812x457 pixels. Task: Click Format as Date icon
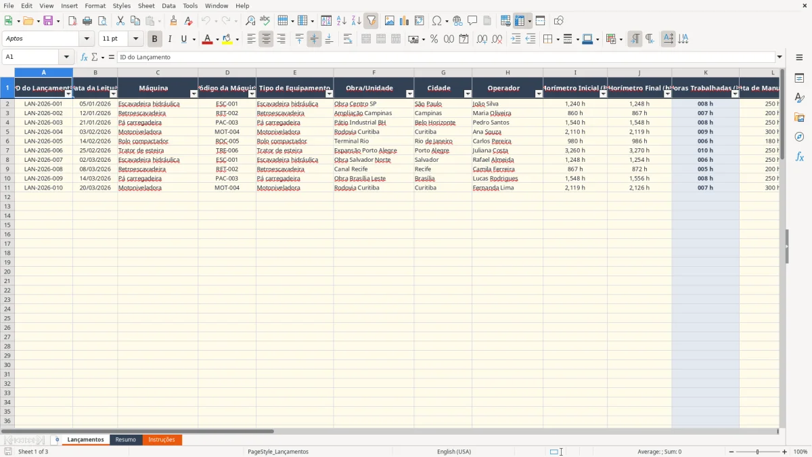click(x=464, y=39)
